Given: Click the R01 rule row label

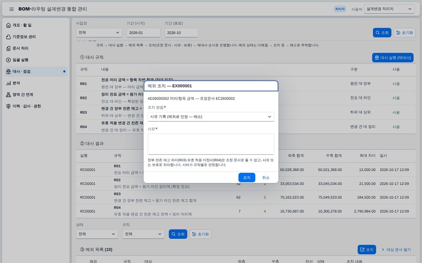Looking at the screenshot, I should click(x=83, y=84).
